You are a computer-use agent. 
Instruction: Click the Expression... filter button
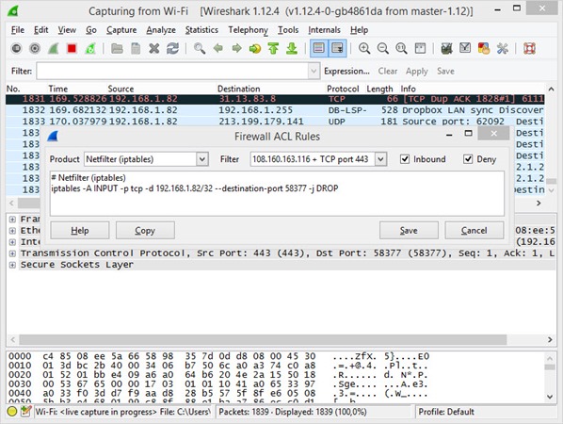346,72
